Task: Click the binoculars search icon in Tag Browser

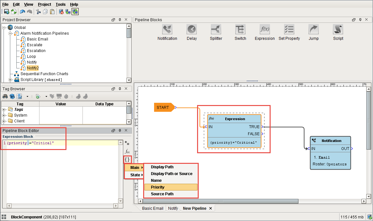Action: [5, 96]
